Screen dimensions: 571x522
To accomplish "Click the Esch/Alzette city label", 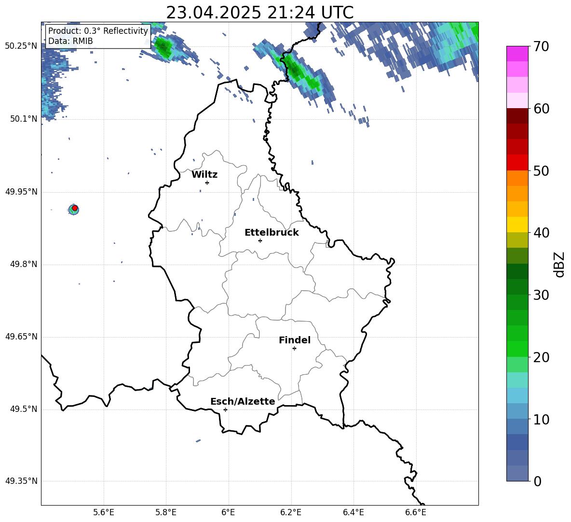I will pos(243,401).
